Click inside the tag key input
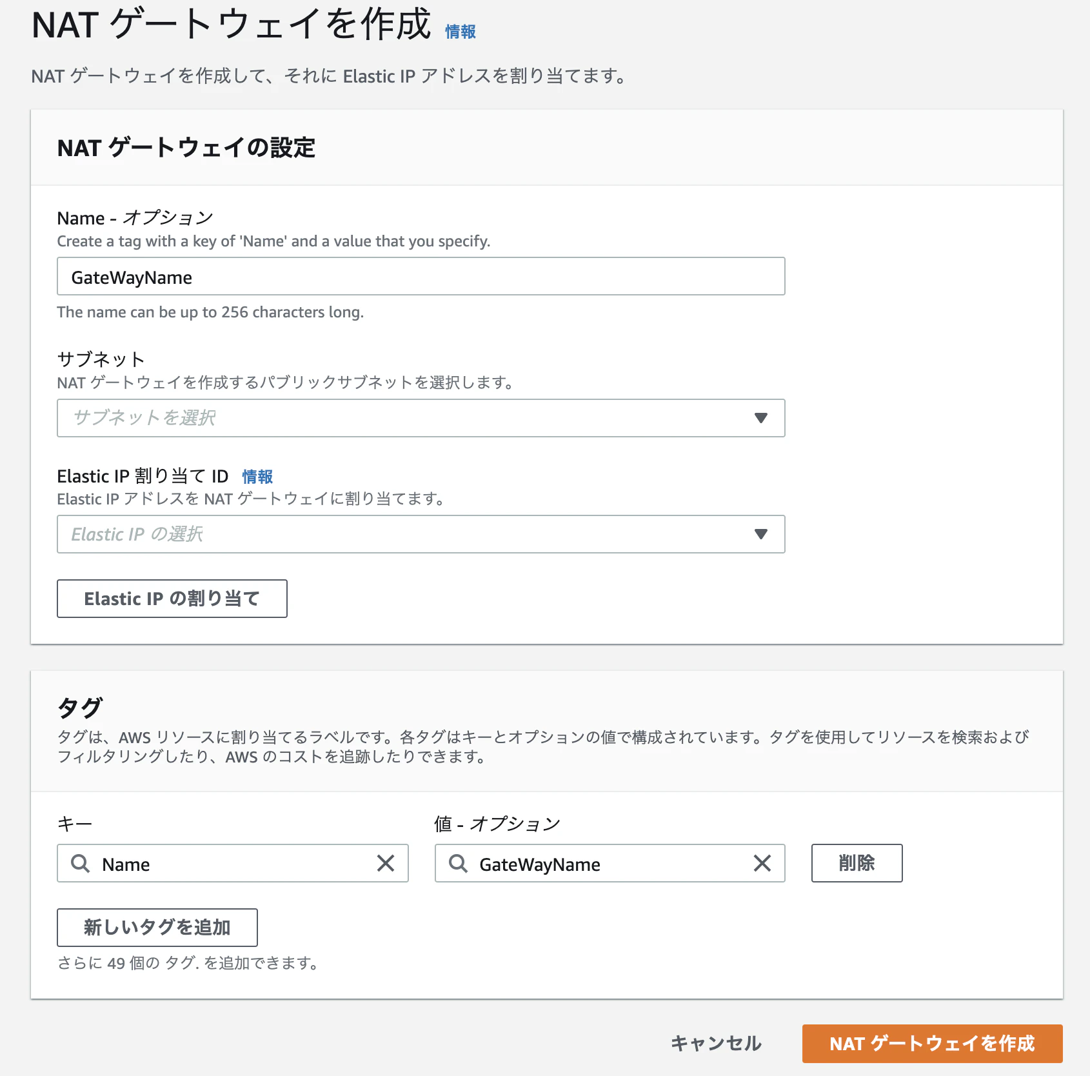Screen dimensions: 1090x1076 226,864
